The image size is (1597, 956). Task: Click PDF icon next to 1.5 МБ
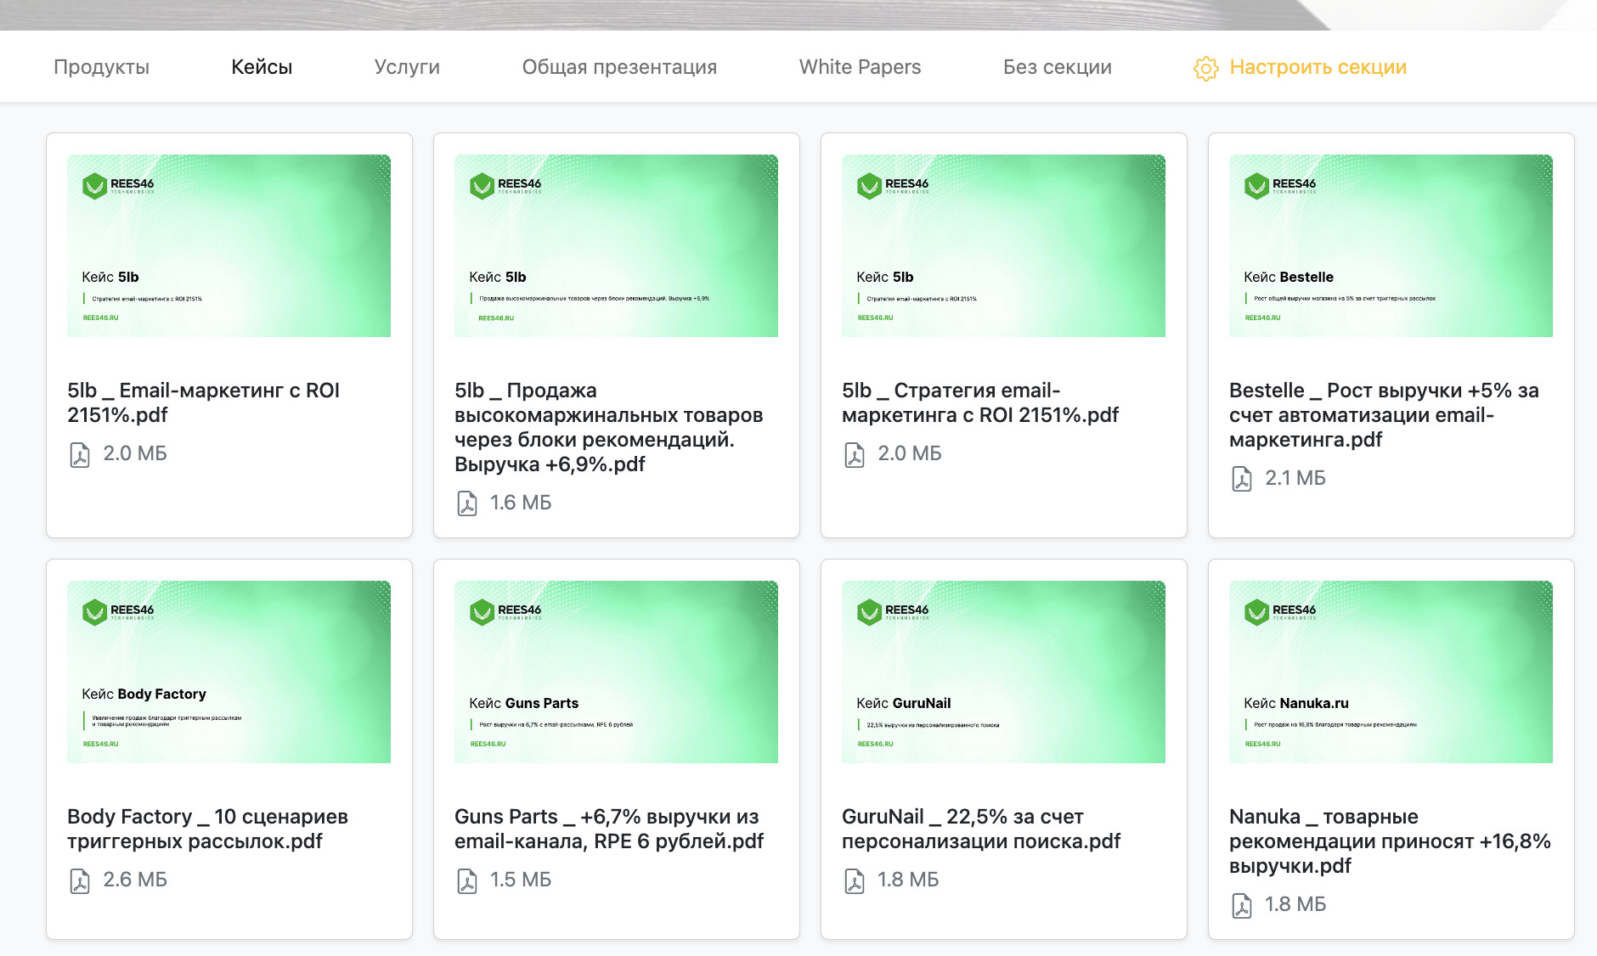[467, 880]
